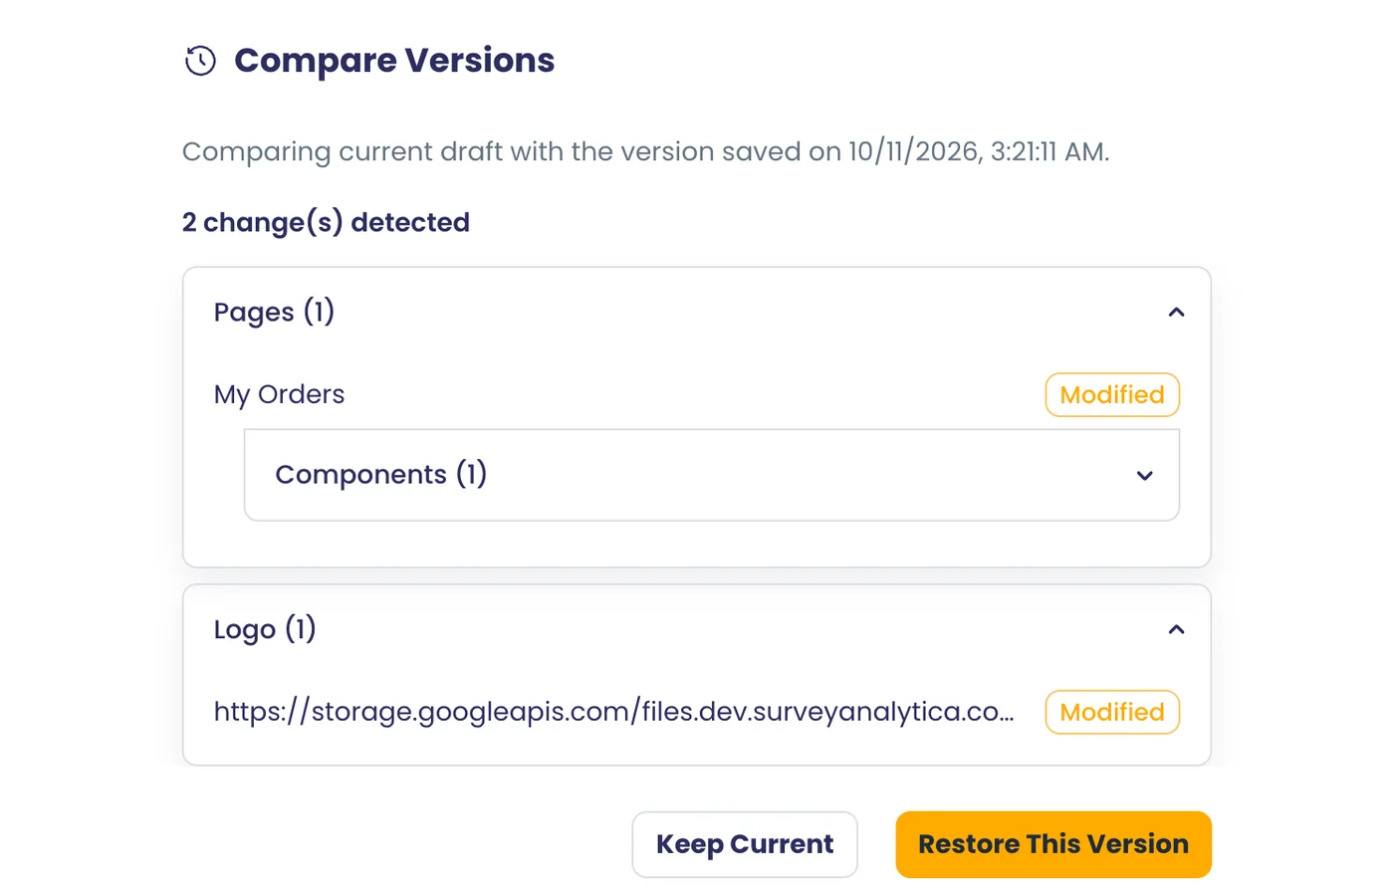The width and height of the screenshot is (1394, 896).
Task: Click Keep Current button
Action: [745, 844]
